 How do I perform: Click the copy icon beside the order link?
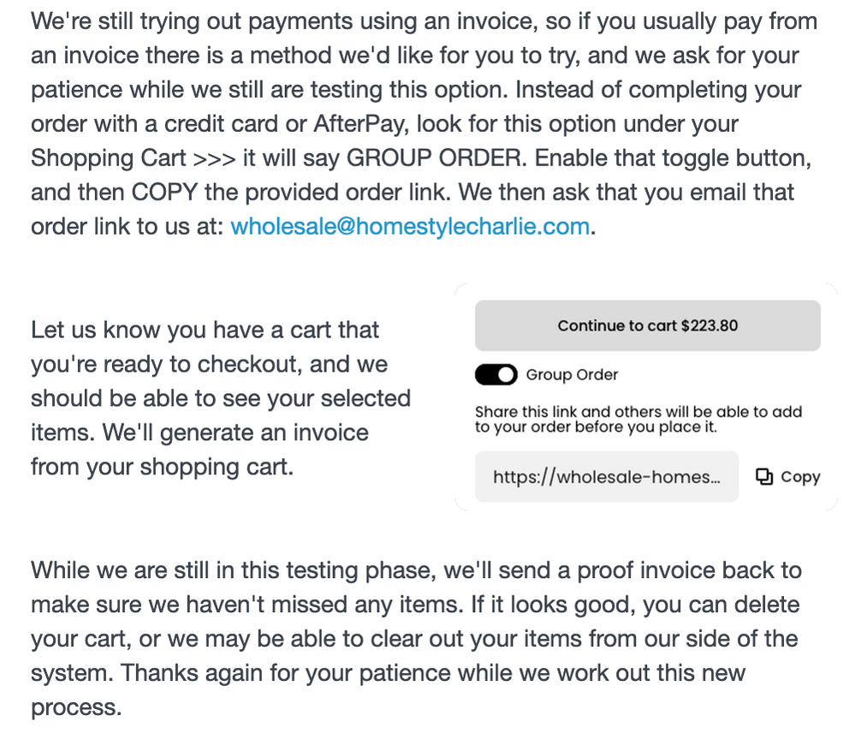764,477
